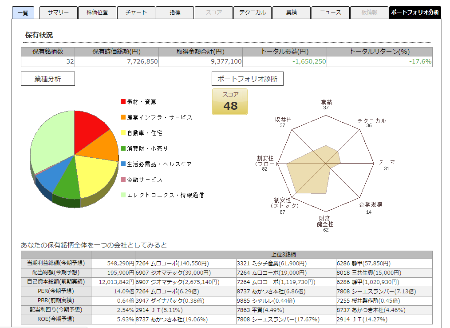Click the 自己資本総額(前期実績) row header

56,282
